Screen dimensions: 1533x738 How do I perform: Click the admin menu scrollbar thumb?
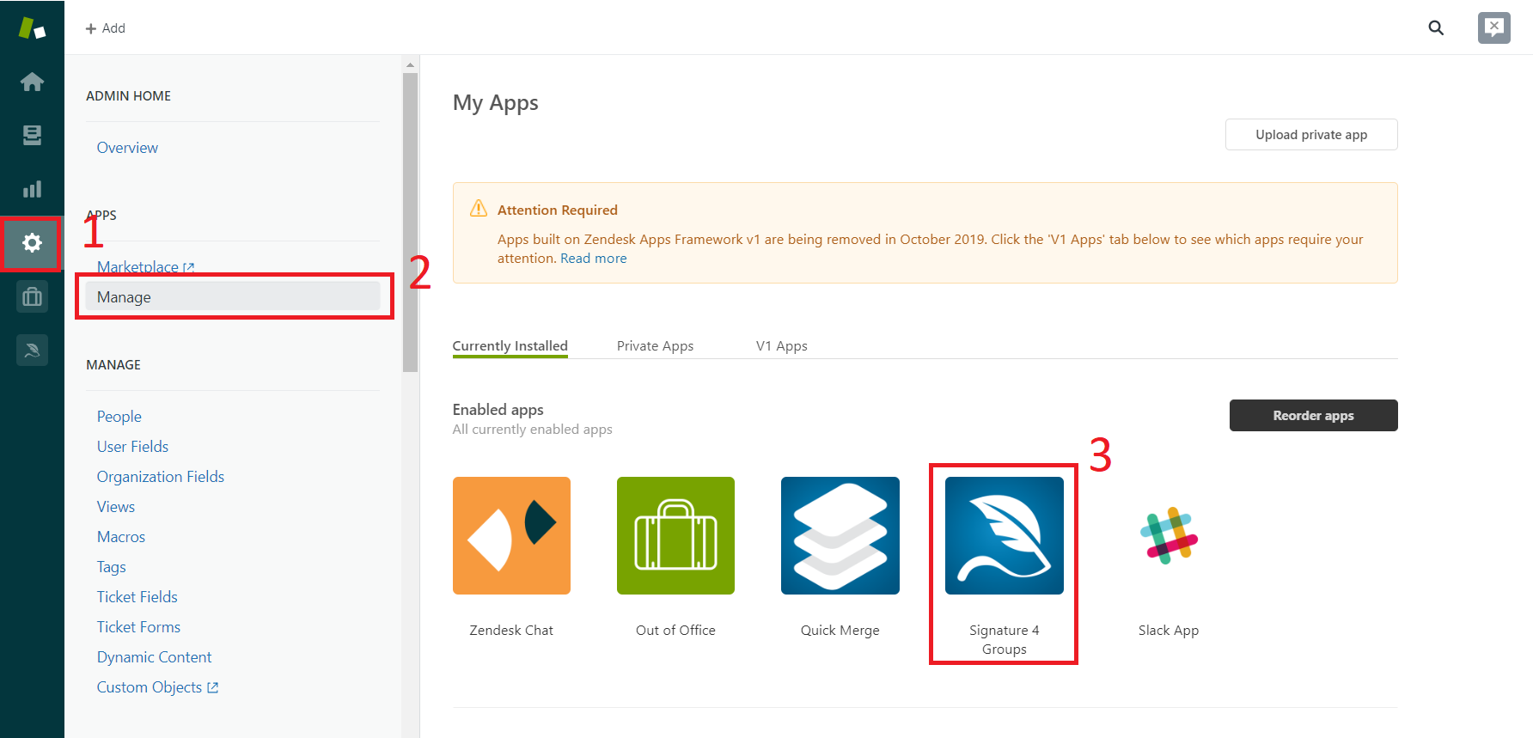(411, 223)
